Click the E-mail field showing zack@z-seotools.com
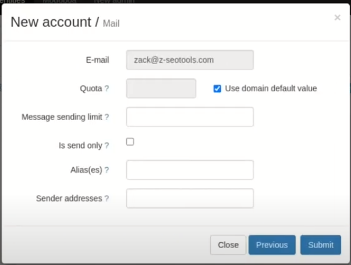351x265 pixels. click(x=190, y=60)
